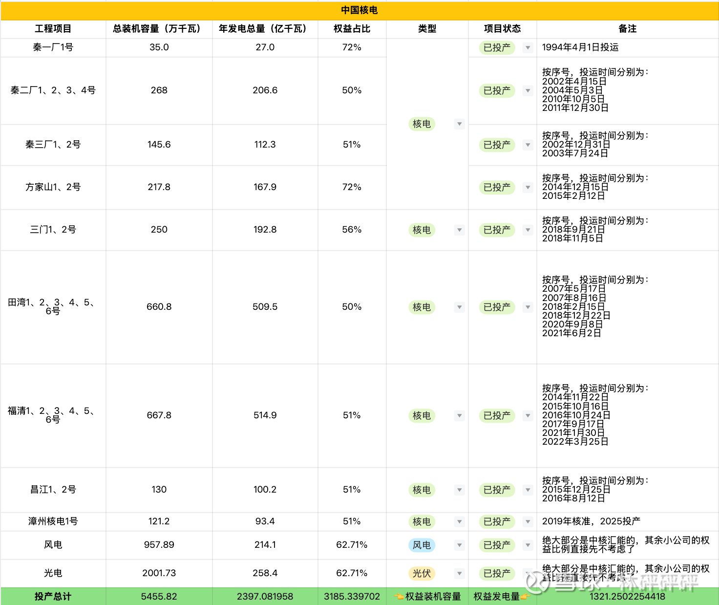Select the total generation 2397.081958

click(265, 597)
